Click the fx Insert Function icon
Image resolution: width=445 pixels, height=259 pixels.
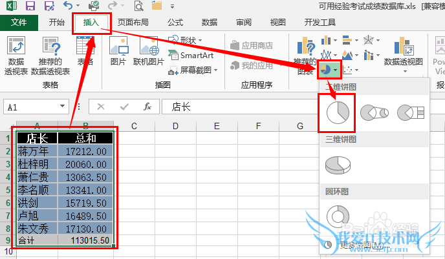point(147,107)
